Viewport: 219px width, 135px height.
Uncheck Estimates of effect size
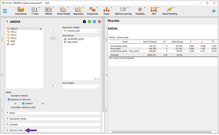click(9, 99)
